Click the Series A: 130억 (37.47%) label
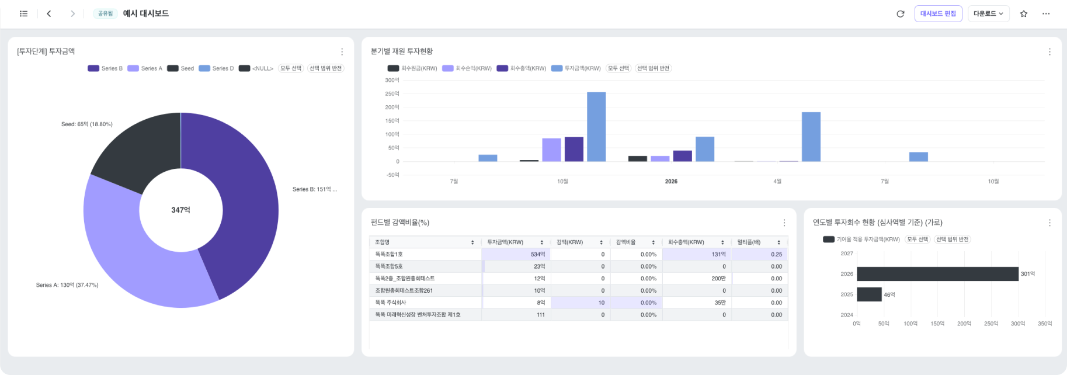The width and height of the screenshot is (1067, 375). click(67, 285)
